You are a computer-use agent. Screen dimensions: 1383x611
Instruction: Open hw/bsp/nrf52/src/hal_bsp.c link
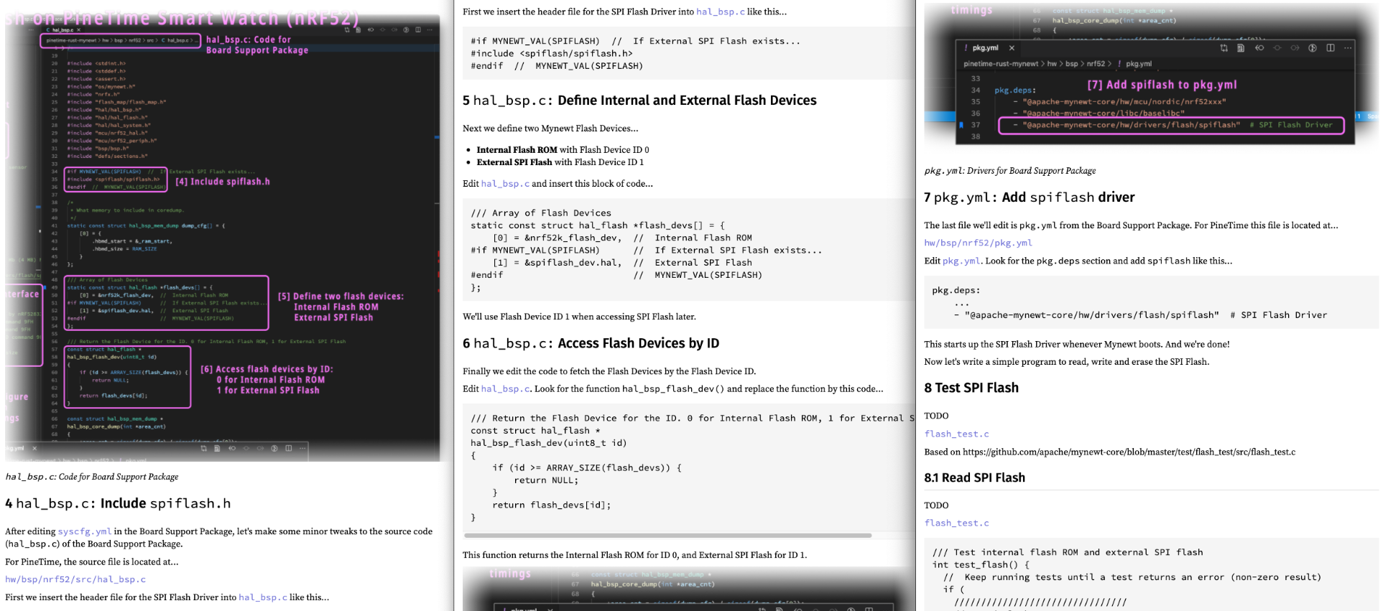(x=75, y=579)
